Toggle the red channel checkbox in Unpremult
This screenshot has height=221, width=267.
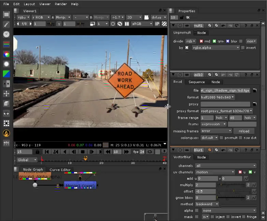point(201,41)
